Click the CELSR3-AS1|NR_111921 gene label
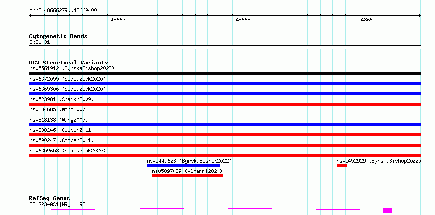 click(x=59, y=204)
